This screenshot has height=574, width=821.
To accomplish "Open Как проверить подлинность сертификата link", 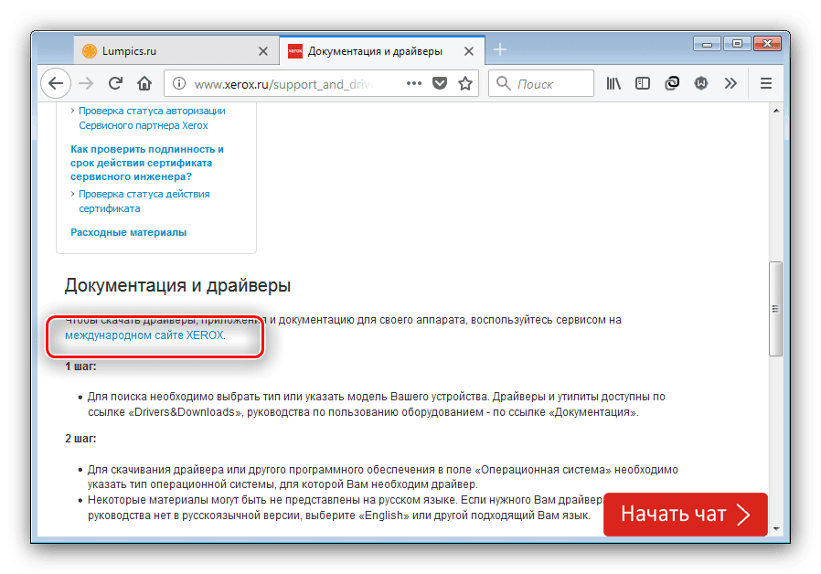I will [x=147, y=163].
